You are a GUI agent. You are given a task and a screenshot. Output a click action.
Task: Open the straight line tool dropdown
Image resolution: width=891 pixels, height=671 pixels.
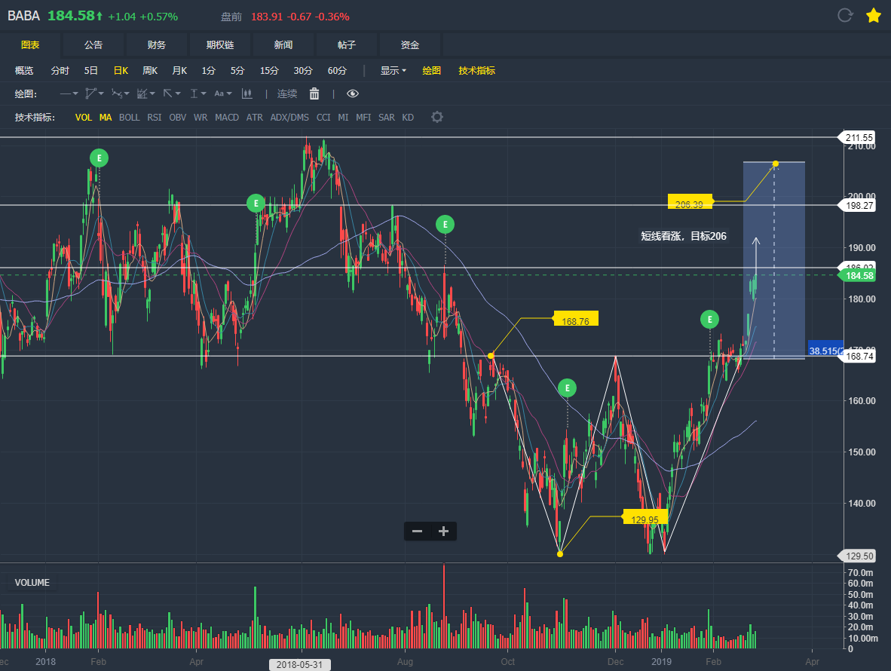point(69,93)
